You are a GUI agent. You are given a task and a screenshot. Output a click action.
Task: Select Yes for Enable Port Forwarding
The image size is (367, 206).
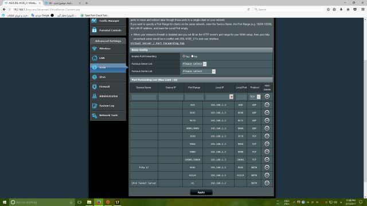coord(184,56)
